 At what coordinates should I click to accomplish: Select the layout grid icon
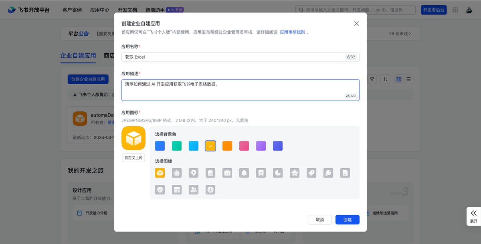(x=177, y=190)
